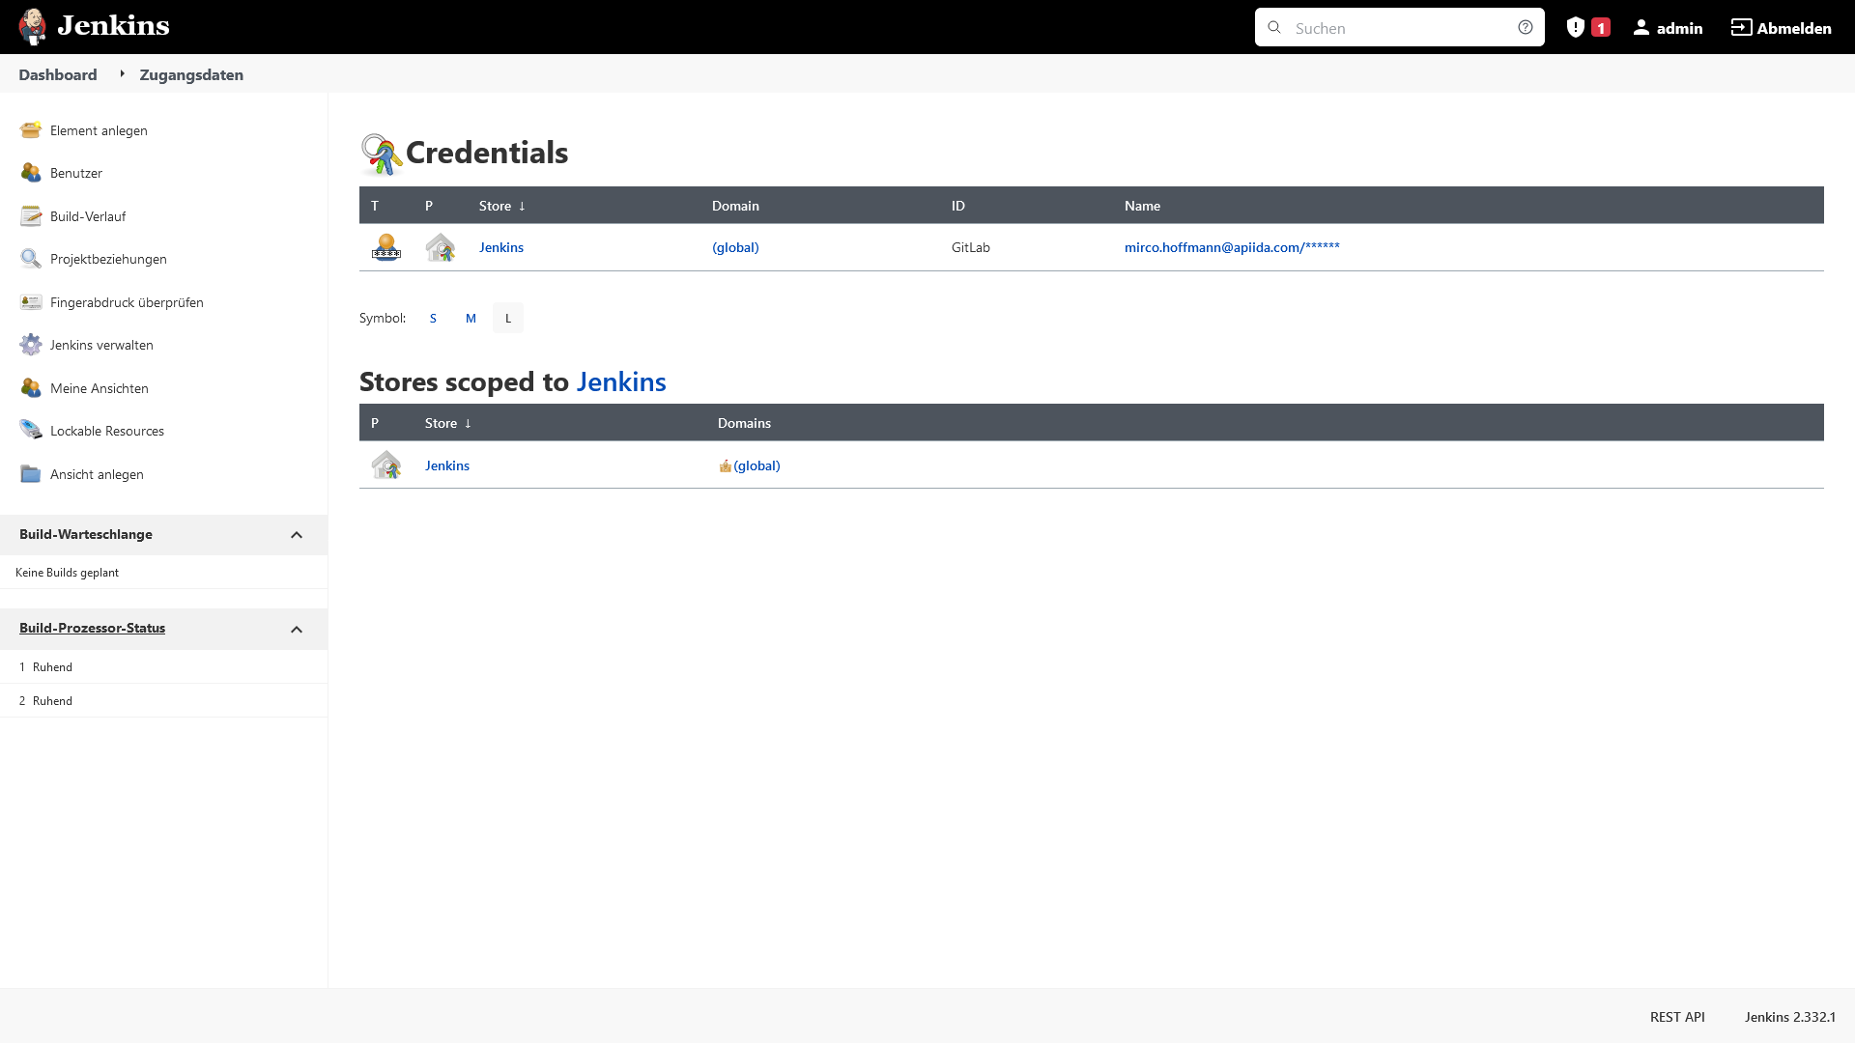Viewport: 1855px width, 1043px height.
Task: Open the security warning shield icon
Action: click(1576, 27)
